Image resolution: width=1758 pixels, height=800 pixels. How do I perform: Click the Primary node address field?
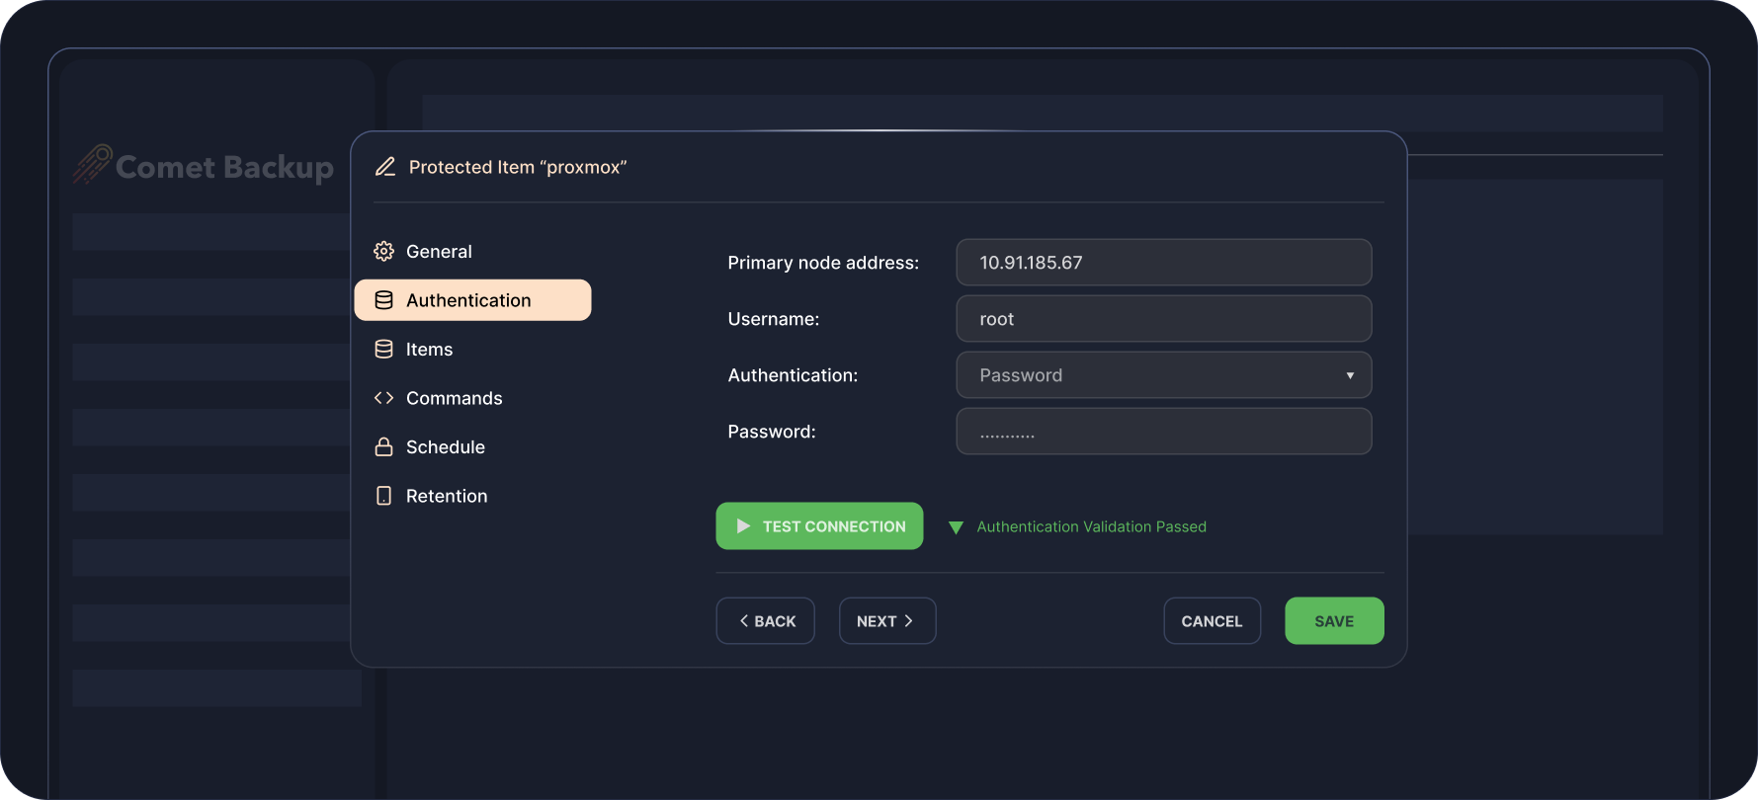click(x=1162, y=263)
